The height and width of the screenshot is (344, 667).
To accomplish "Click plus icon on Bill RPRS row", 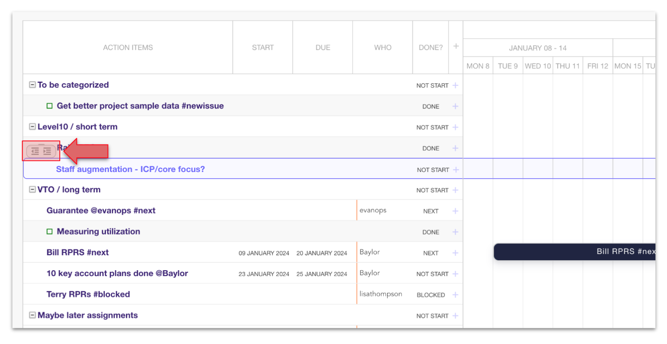I will (x=455, y=253).
